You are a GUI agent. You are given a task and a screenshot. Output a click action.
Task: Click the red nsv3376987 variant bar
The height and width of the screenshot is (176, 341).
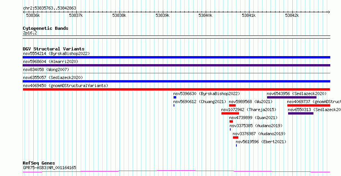pos(236,137)
